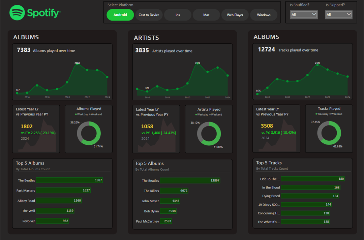This screenshot has width=364, height=240.
Task: Switch to the Windows platform tab
Action: (264, 15)
